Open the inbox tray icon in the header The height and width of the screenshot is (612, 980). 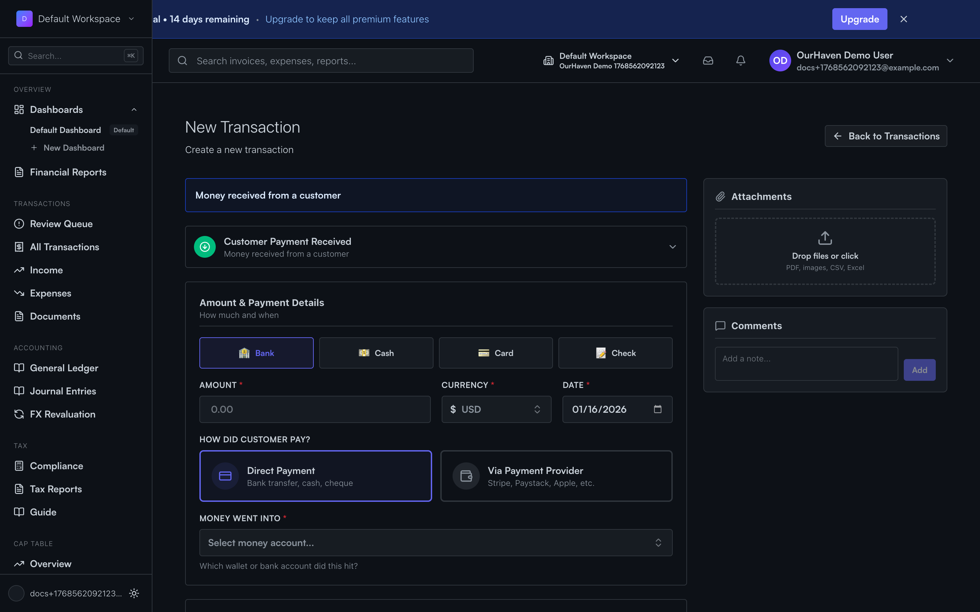click(x=708, y=60)
